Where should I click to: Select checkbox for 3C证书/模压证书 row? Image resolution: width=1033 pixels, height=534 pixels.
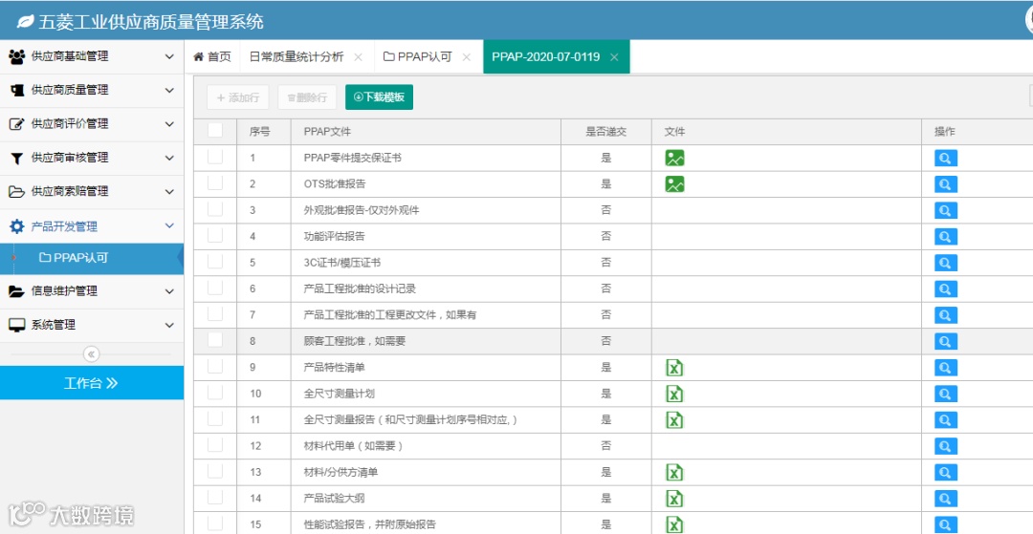(x=215, y=262)
